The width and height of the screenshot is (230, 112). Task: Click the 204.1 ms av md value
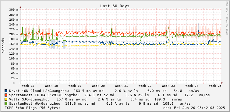[99, 95]
